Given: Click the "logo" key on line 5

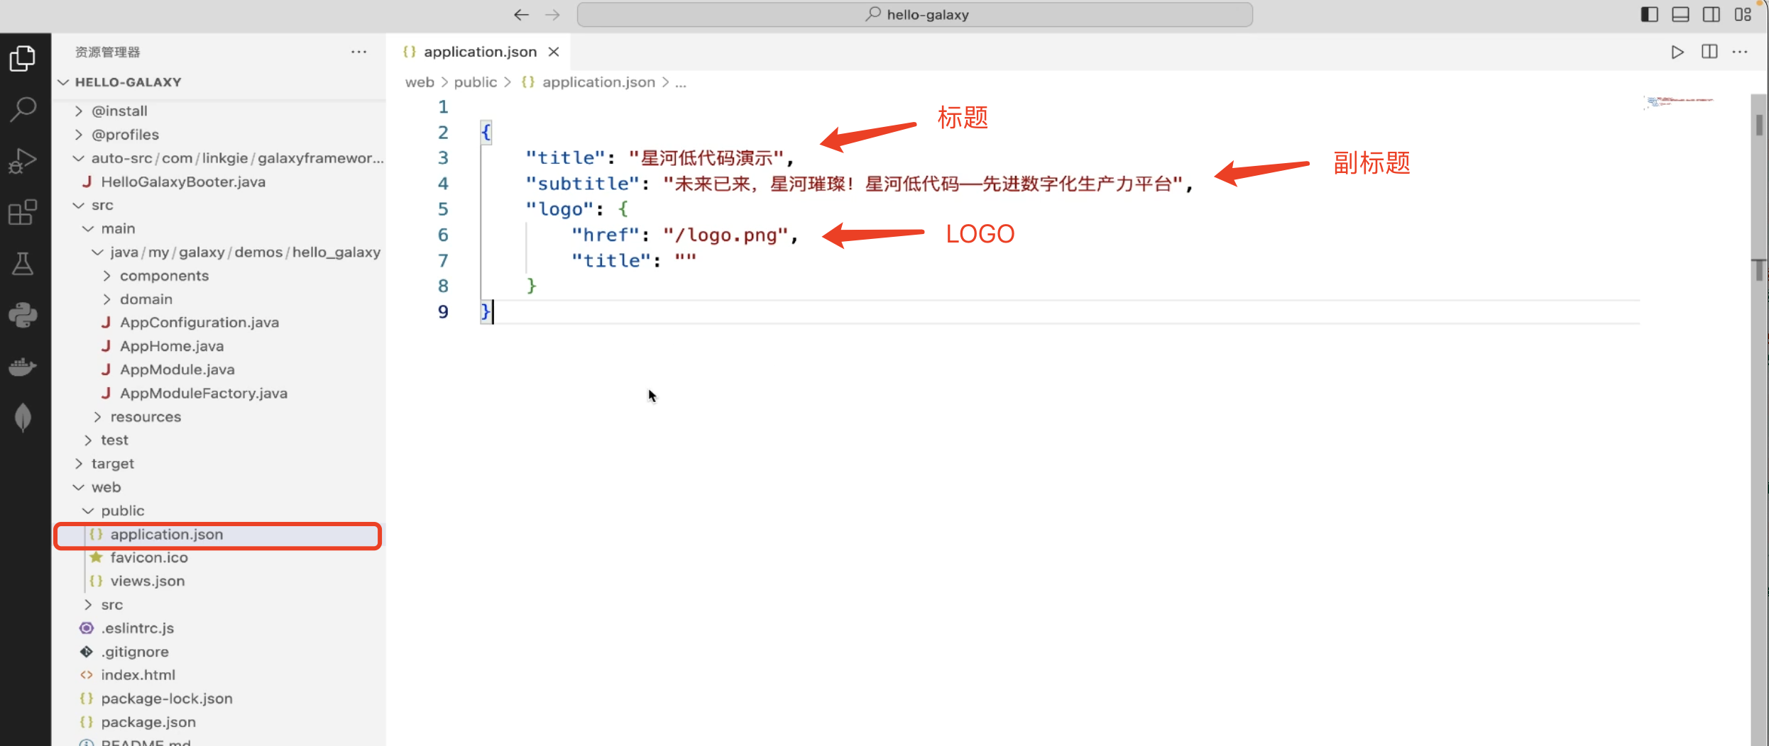Looking at the screenshot, I should click(559, 210).
